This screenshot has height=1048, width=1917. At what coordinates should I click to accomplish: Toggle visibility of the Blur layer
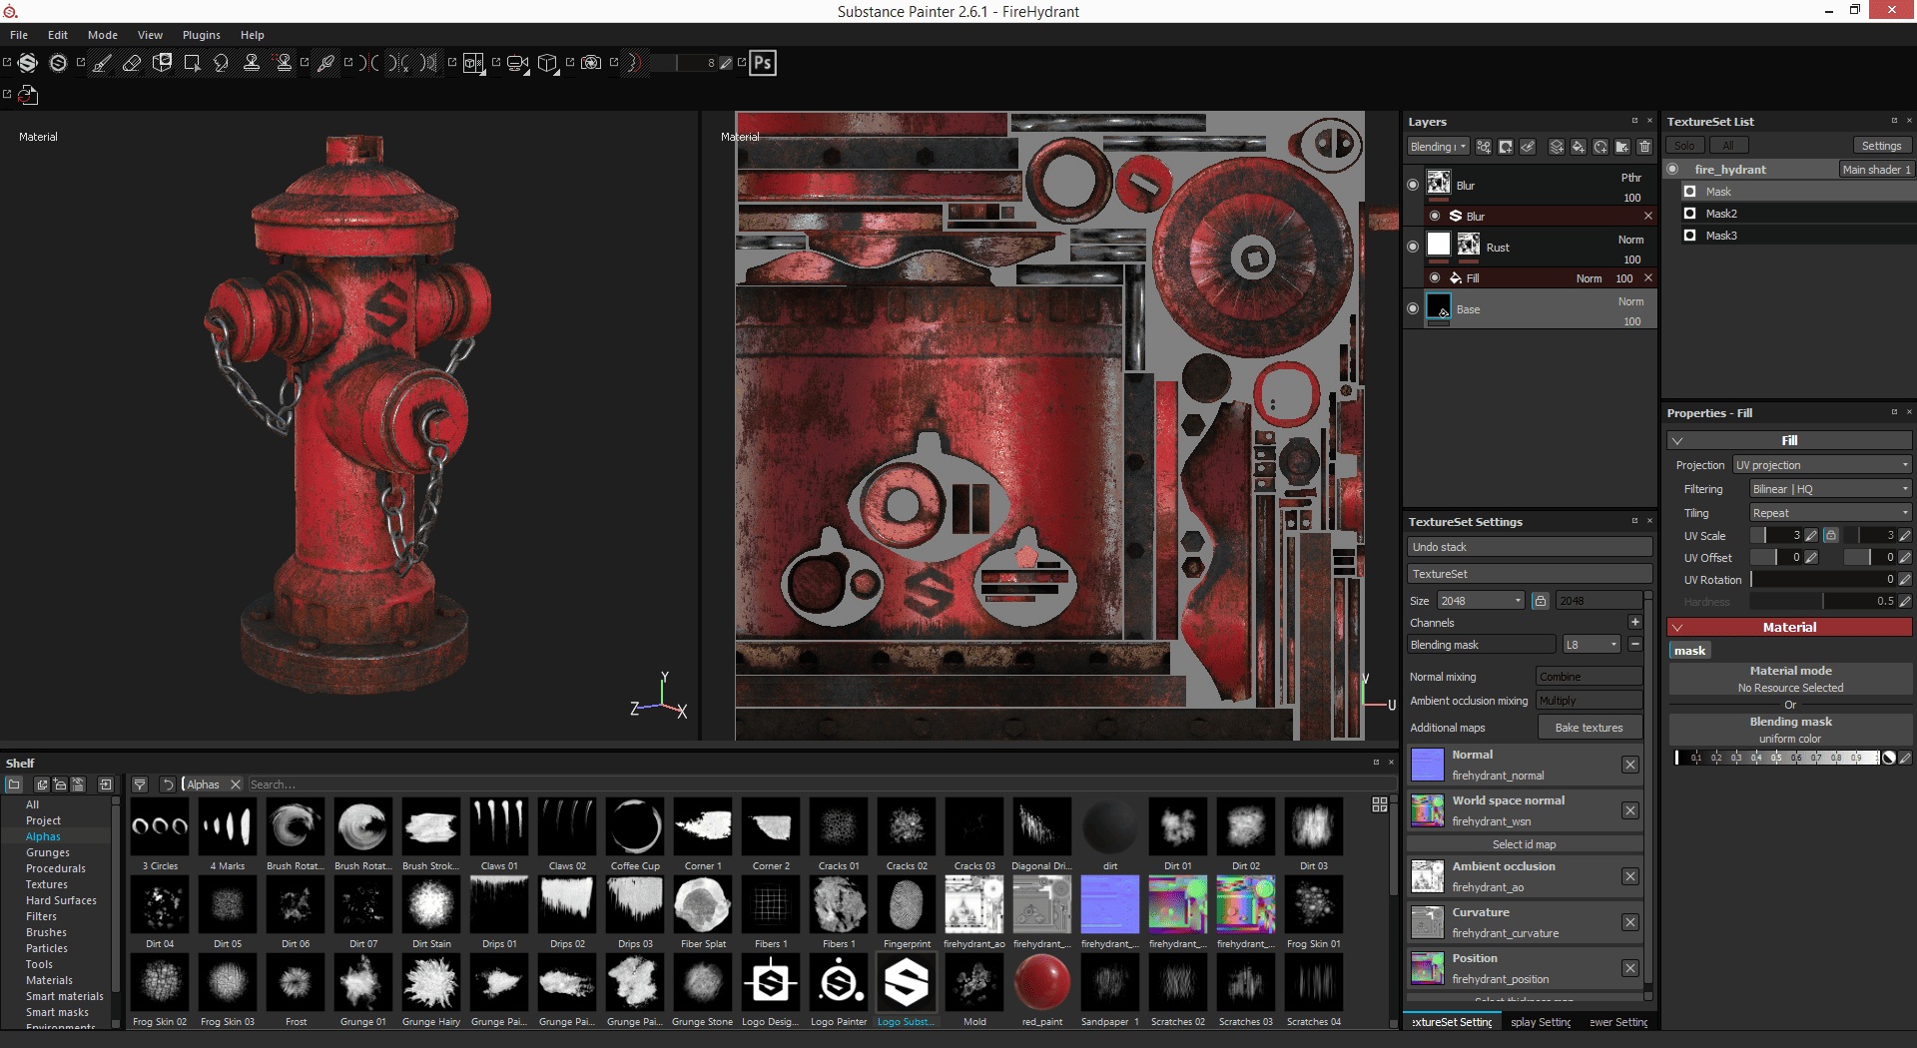(1412, 185)
